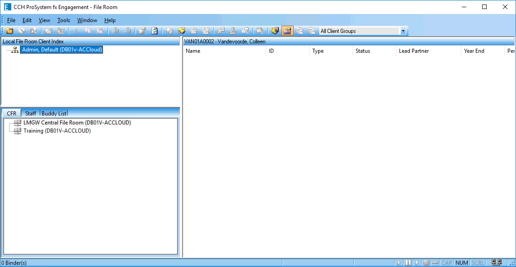Click the second play arrow in status bar
Viewport: 516px width, 267px height.
coord(417,263)
